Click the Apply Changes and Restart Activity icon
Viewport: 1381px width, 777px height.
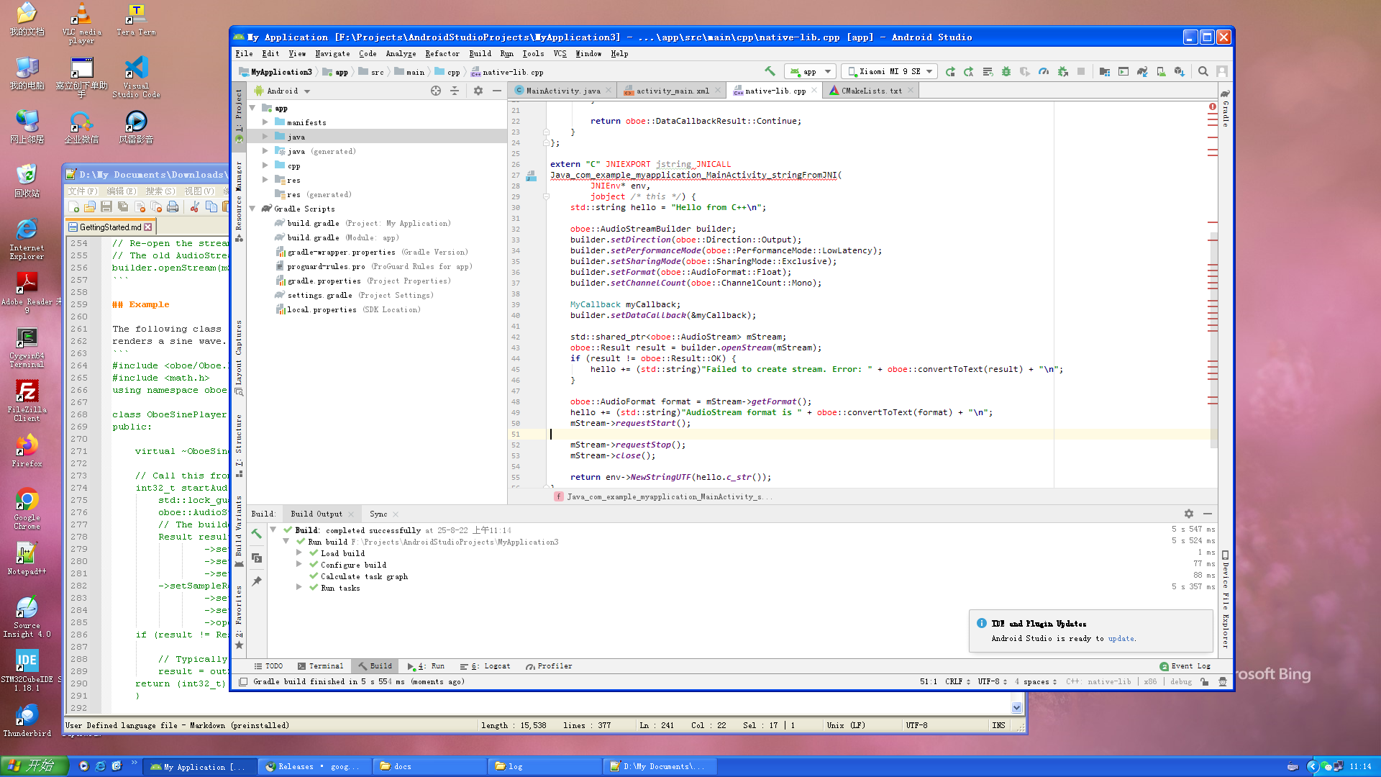[969, 71]
